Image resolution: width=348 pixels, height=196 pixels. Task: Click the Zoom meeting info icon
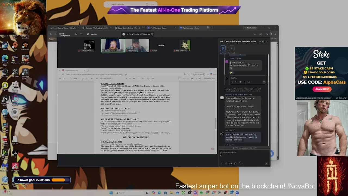76,34
